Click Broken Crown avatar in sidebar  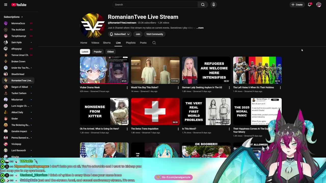pos(6,62)
